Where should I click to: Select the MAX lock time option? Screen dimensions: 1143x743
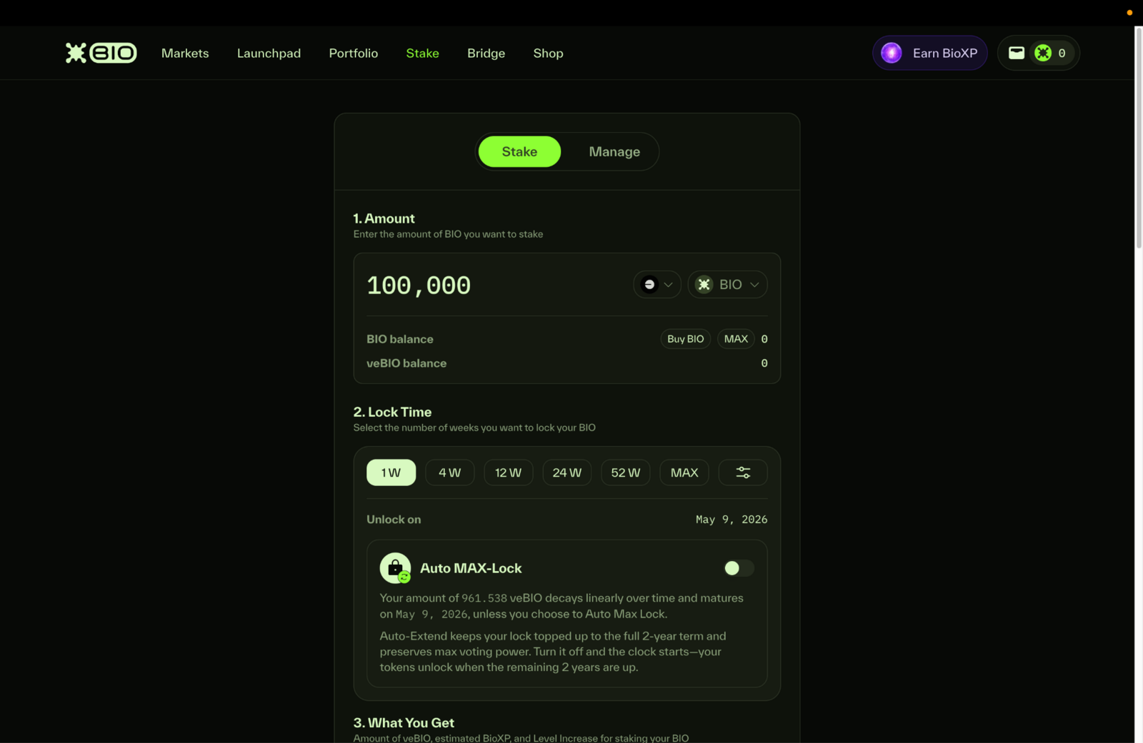pos(684,472)
